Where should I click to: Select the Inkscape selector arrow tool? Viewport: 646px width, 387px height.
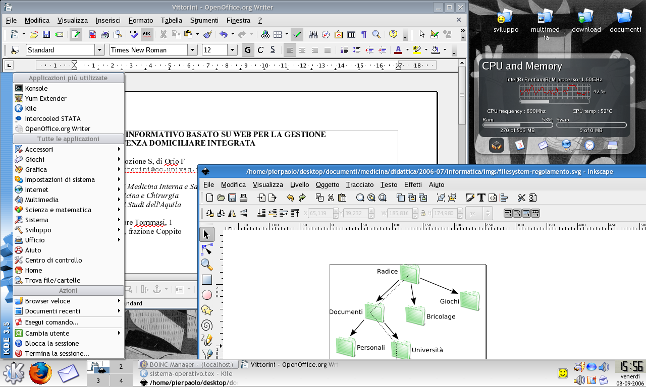point(206,234)
